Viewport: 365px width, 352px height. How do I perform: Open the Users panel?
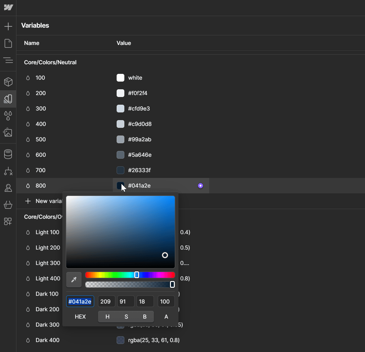8,188
